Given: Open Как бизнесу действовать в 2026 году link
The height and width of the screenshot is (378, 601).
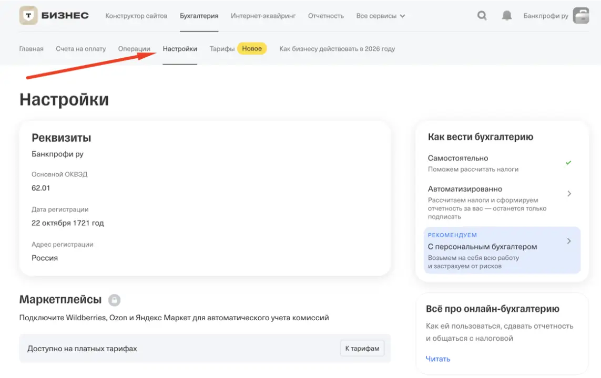Looking at the screenshot, I should coord(337,49).
